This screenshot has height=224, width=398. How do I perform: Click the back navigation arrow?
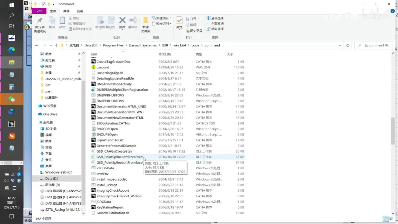37,45
